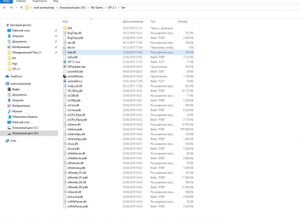
Task: Click the Forward navigation arrow
Action: click(x=11, y=8)
